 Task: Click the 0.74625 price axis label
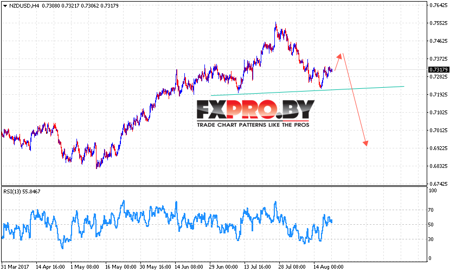pyautogui.click(x=438, y=41)
